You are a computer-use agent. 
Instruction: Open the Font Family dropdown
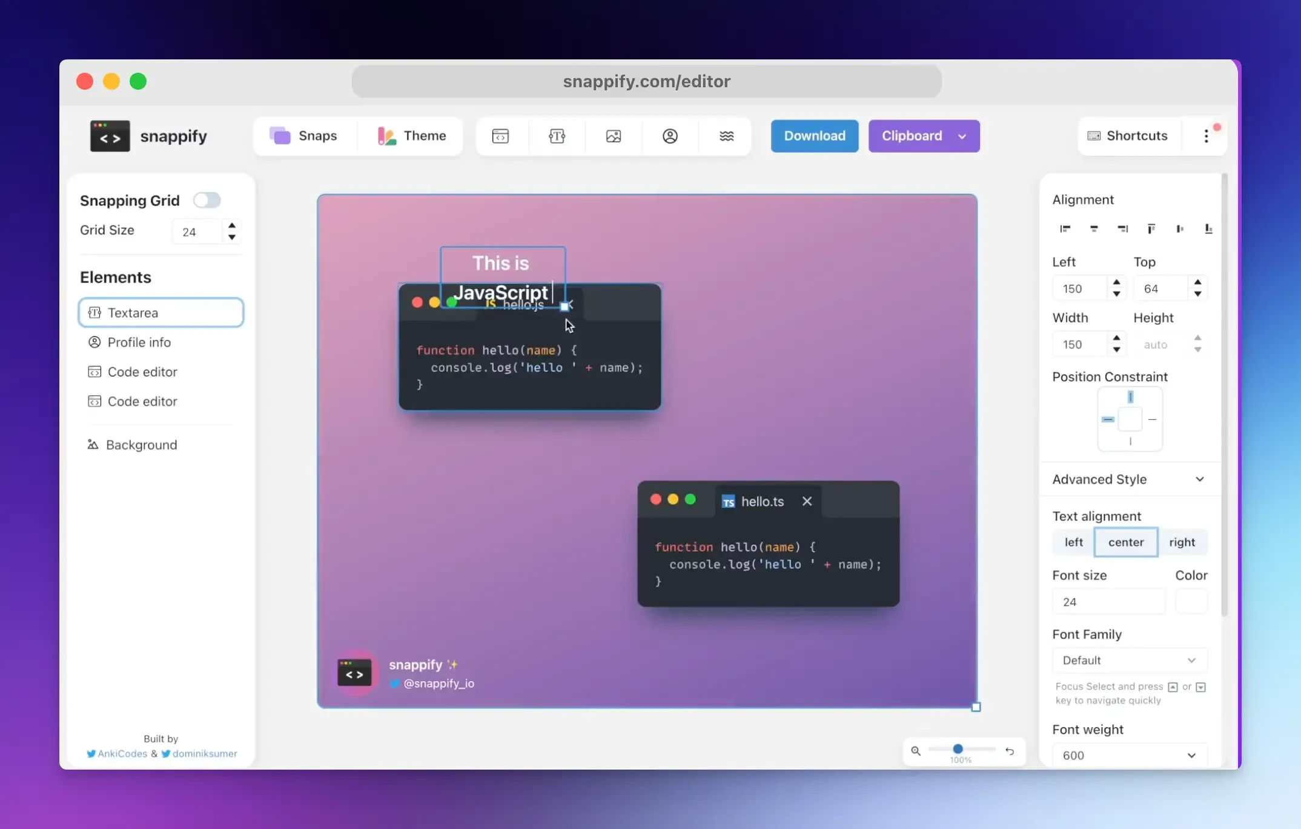coord(1129,660)
